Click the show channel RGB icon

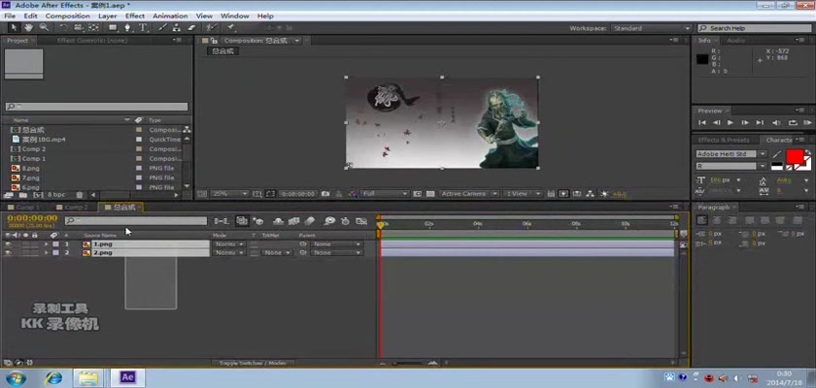click(x=353, y=194)
